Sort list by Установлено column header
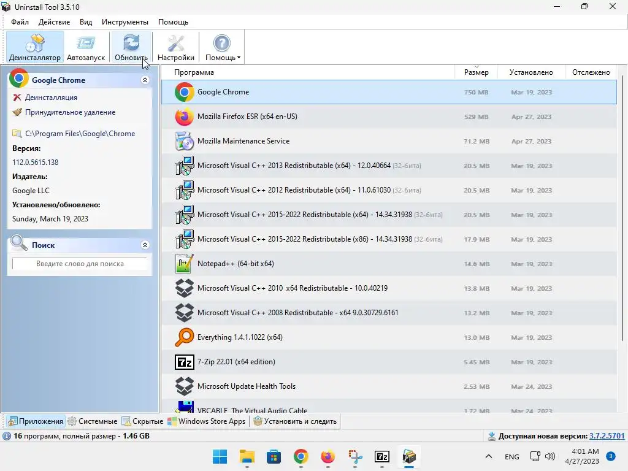Image resolution: width=628 pixels, height=471 pixels. click(x=531, y=72)
